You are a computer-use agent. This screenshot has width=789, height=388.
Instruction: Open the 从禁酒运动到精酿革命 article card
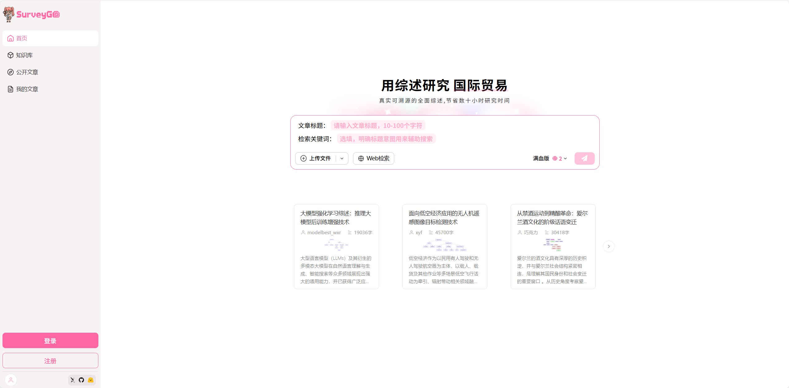point(553,247)
